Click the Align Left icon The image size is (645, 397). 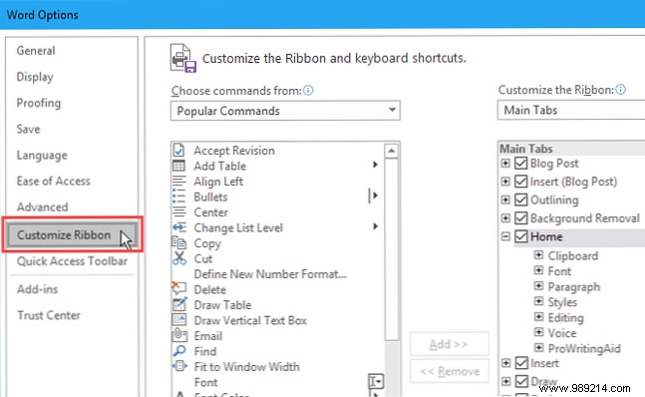[x=178, y=182]
